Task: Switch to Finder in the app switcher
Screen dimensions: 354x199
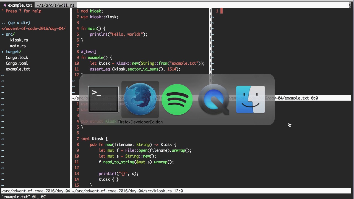Action: [251, 99]
